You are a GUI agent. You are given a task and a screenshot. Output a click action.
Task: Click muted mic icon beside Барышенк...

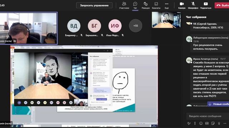click(102, 35)
